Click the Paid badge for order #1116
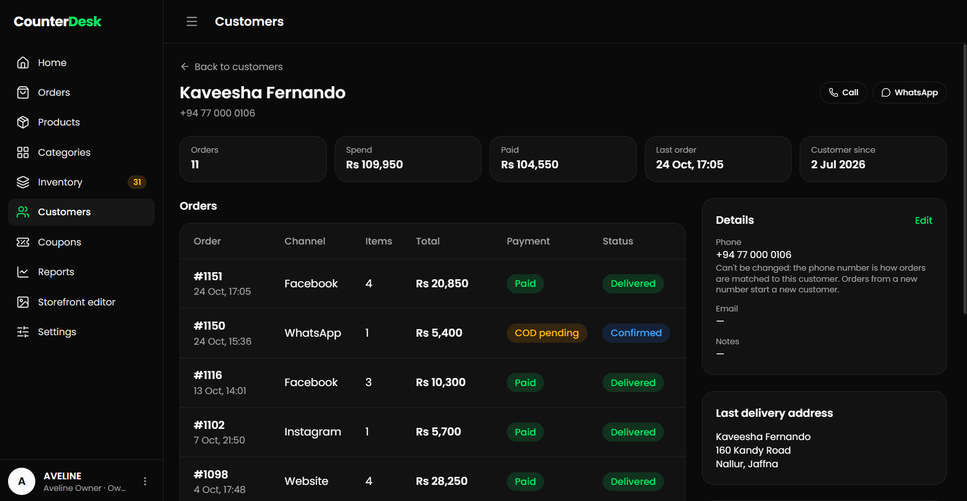Viewport: 967px width, 501px height. coord(525,383)
